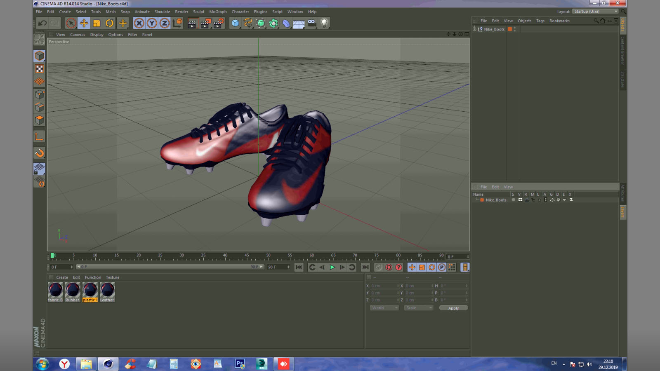This screenshot has width=660, height=371.
Task: Play the animation forward
Action: [332, 267]
